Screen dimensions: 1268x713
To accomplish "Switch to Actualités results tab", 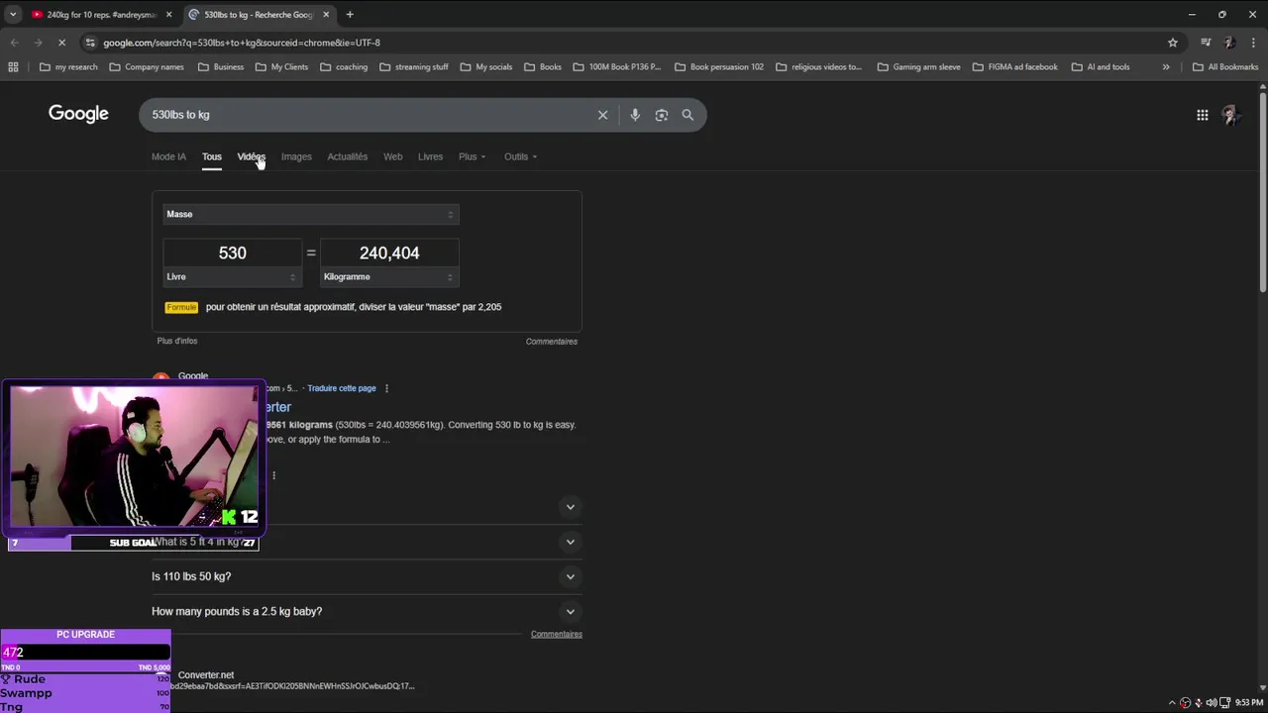I will 348,156.
